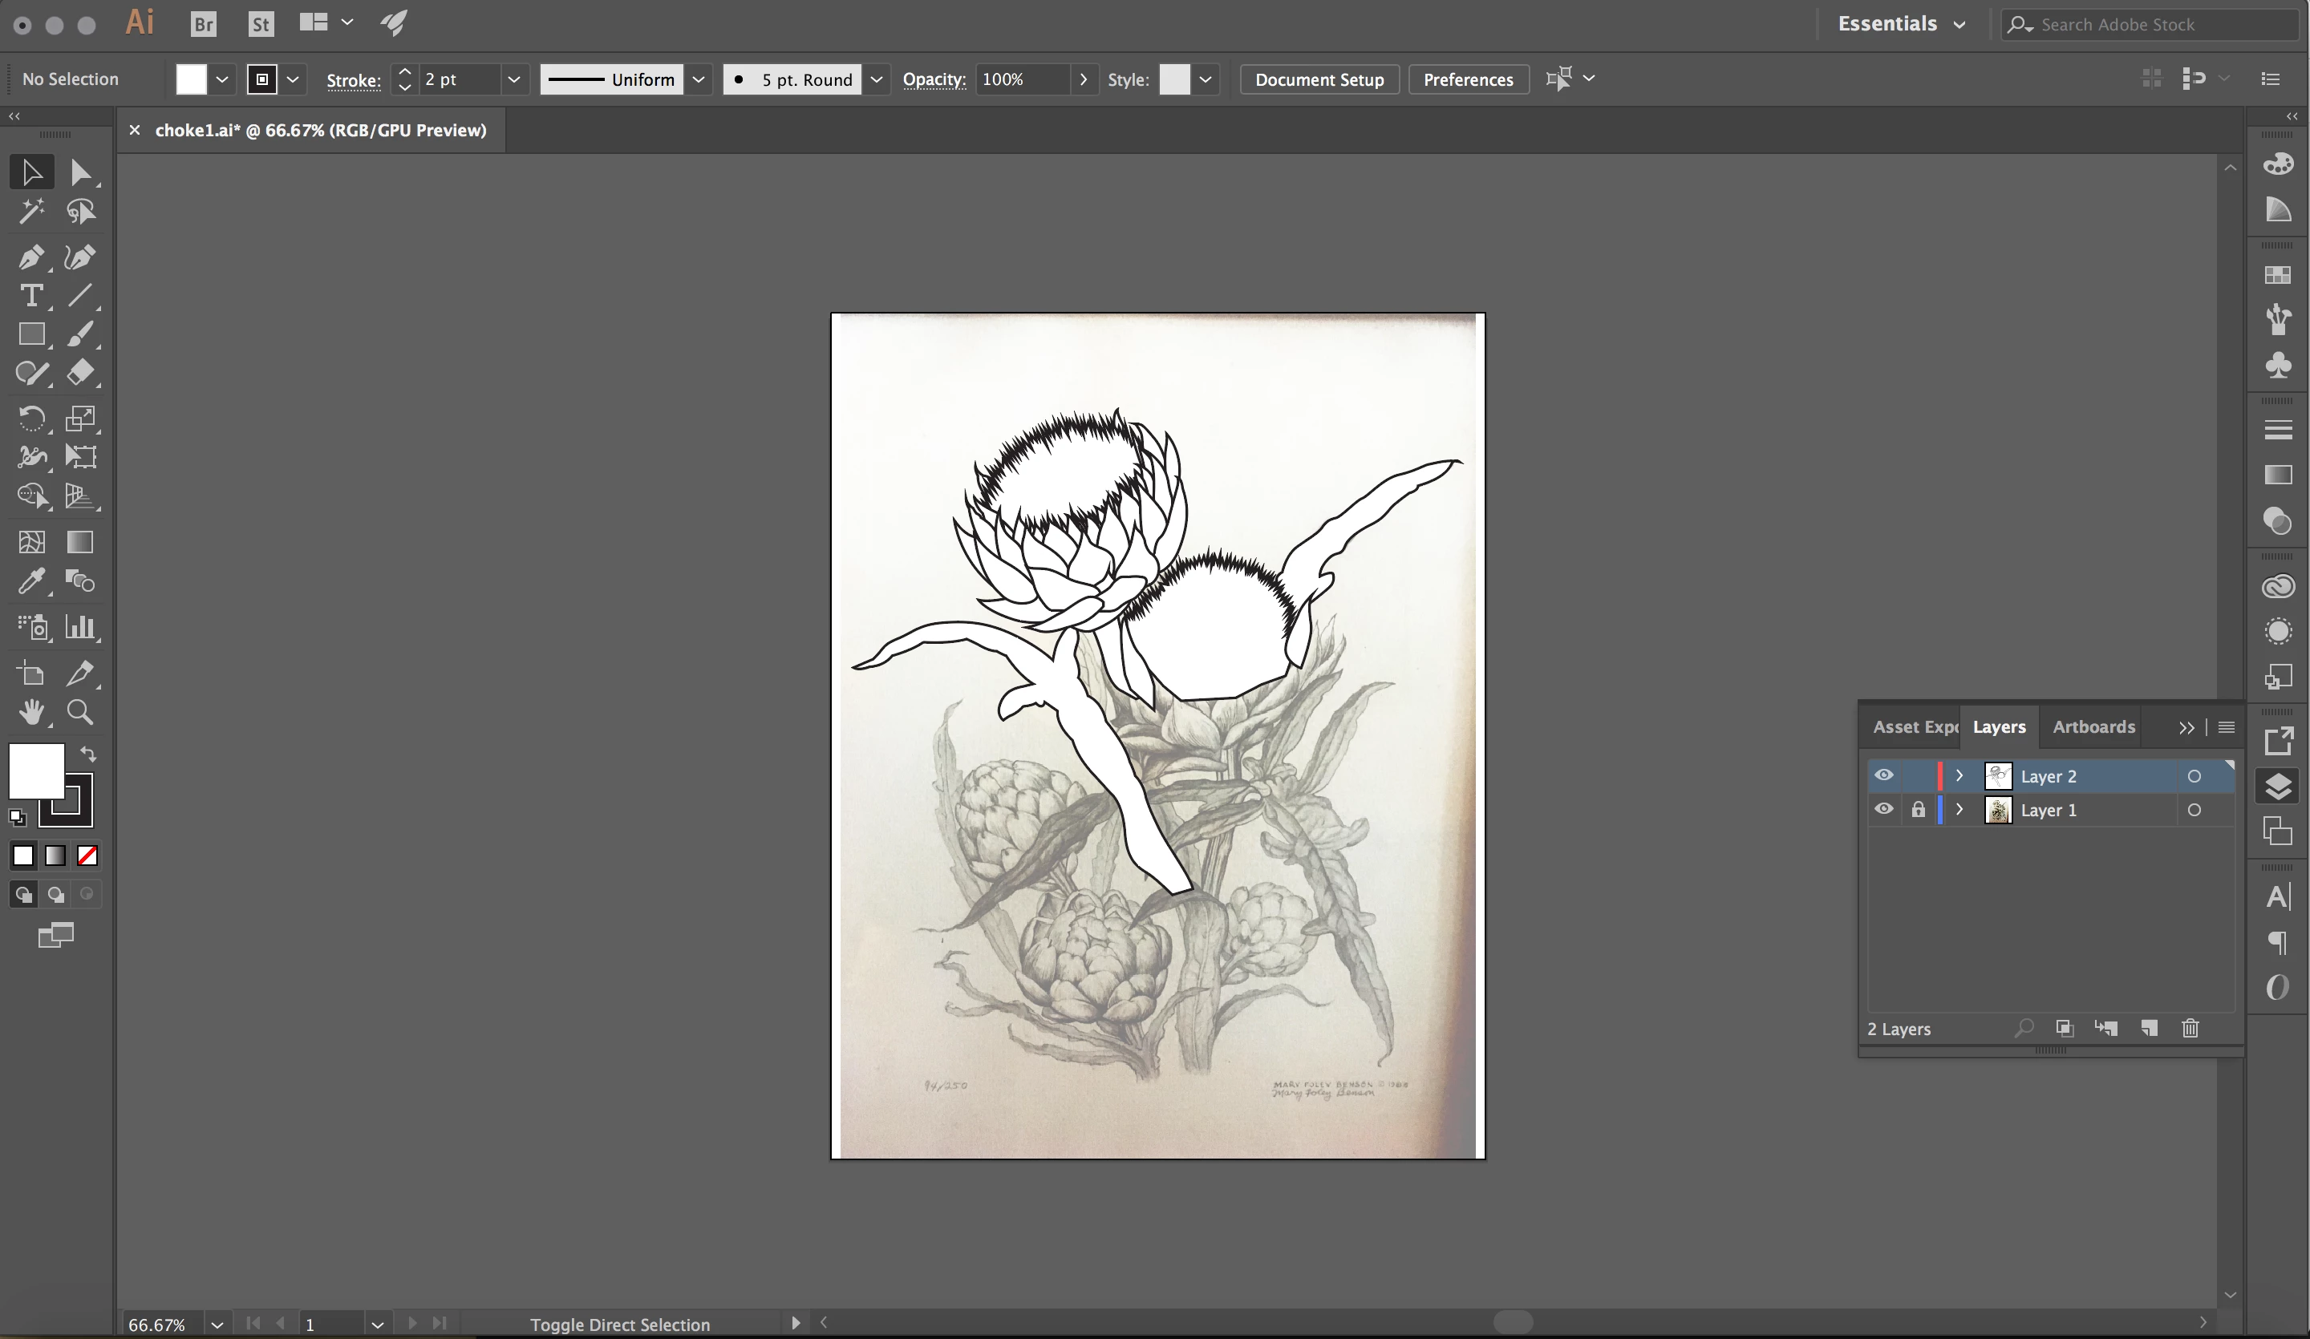2310x1339 pixels.
Task: Choose the Eyedropper tool
Action: pyautogui.click(x=30, y=581)
